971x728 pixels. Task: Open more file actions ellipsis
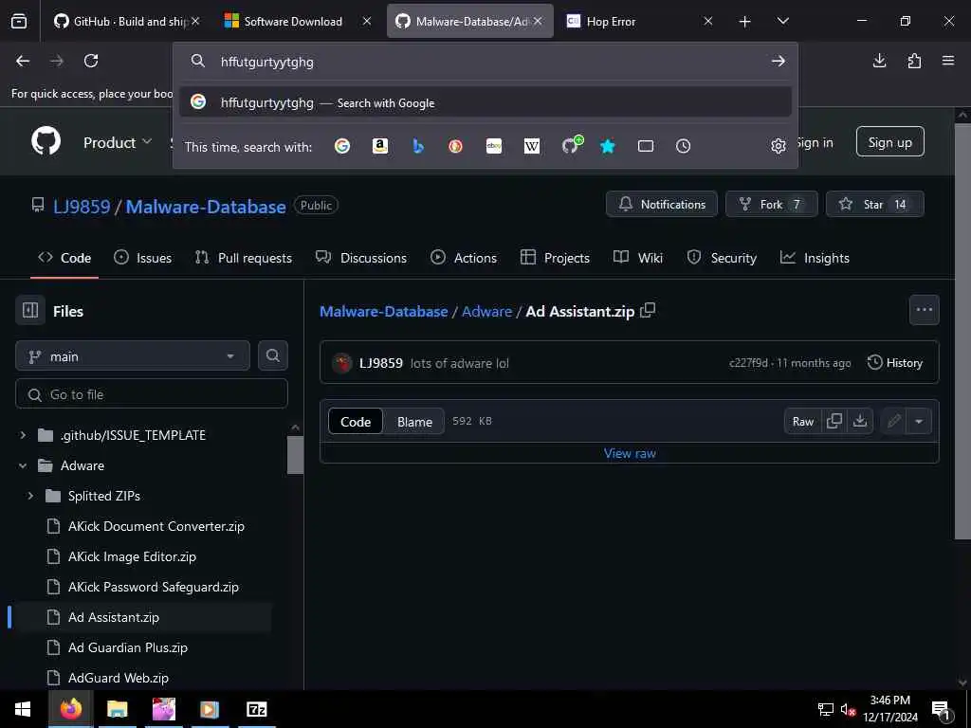tap(924, 310)
